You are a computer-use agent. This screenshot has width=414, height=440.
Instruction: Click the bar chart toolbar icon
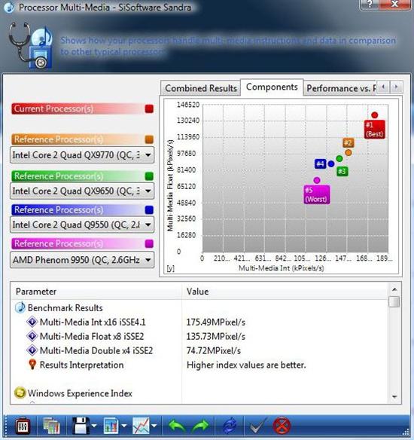111,426
